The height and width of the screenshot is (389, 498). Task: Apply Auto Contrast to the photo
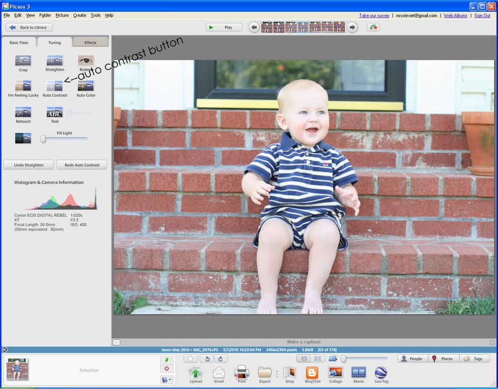[x=54, y=86]
